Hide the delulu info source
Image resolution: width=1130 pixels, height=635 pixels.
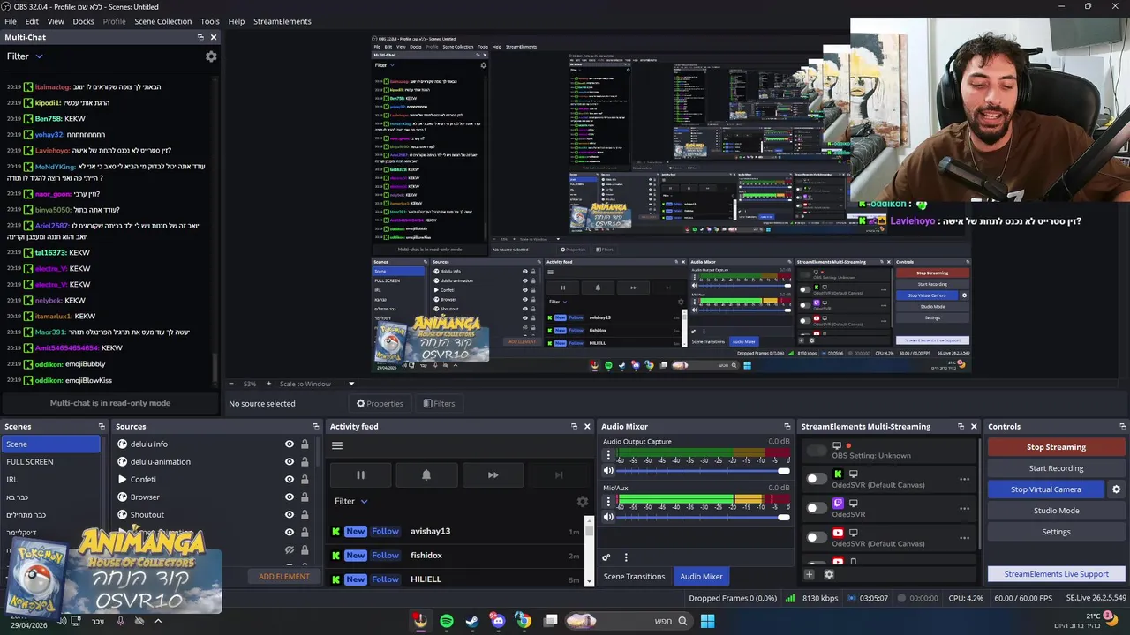coord(289,444)
